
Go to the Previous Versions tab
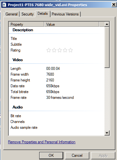(x=65, y=14)
